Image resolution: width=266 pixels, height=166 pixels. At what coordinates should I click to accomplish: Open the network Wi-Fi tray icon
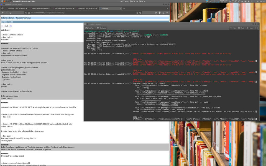click(x=258, y=1)
